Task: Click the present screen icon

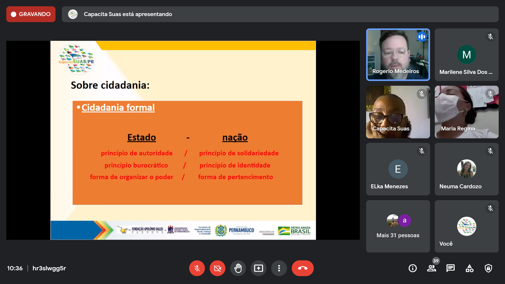Action: tap(258, 268)
